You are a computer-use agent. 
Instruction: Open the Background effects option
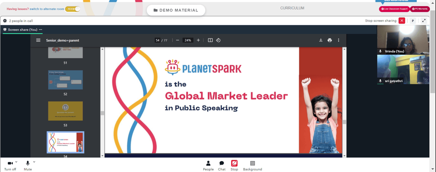tap(252, 165)
